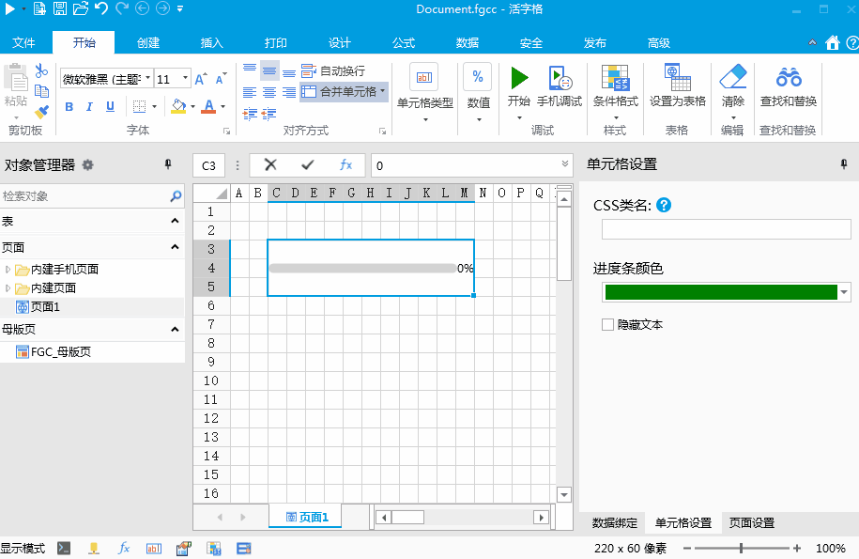Image resolution: width=859 pixels, height=559 pixels.
Task: Collapse the 母版页 section
Action: [175, 330]
